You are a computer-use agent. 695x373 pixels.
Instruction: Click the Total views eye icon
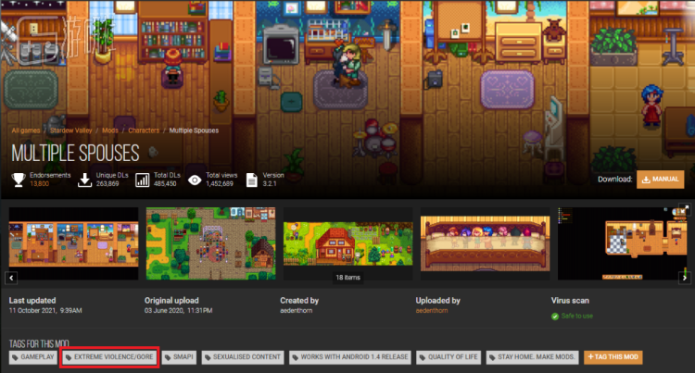pyautogui.click(x=195, y=180)
